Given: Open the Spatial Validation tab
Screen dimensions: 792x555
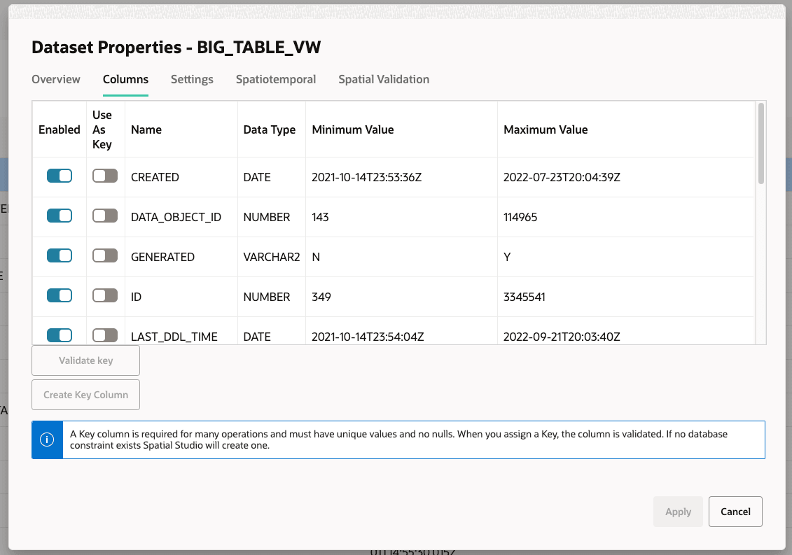Looking at the screenshot, I should pos(384,79).
